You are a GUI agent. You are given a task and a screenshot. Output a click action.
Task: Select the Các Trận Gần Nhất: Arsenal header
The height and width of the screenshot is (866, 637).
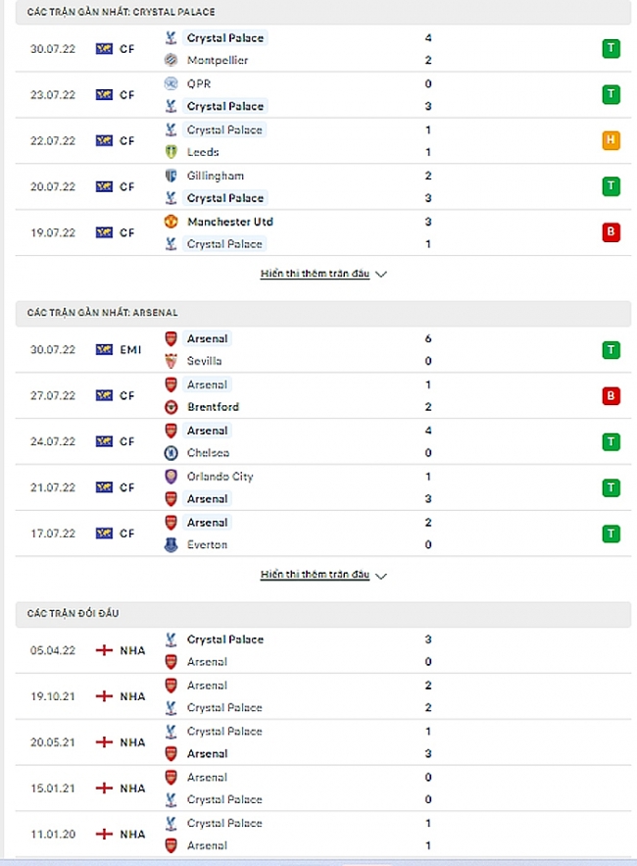coord(103,313)
